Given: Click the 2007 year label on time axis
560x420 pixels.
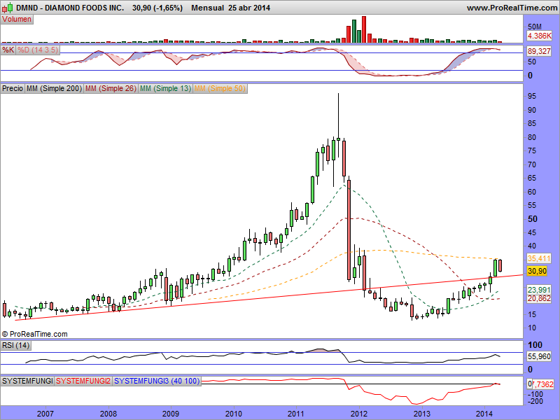Looking at the screenshot, I should coord(45,414).
